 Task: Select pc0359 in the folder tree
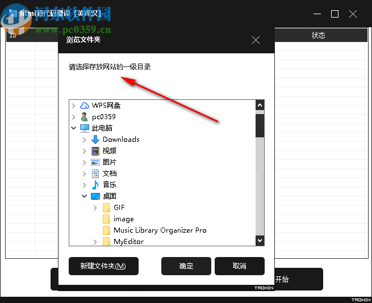(x=104, y=117)
